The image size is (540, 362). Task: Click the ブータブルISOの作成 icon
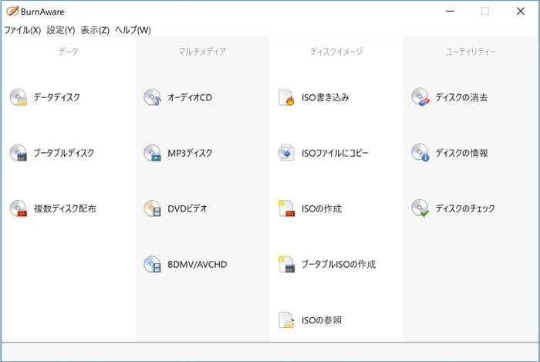tap(286, 264)
